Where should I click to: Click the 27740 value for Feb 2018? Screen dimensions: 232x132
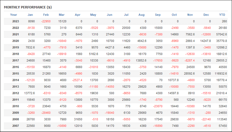(x=46, y=54)
